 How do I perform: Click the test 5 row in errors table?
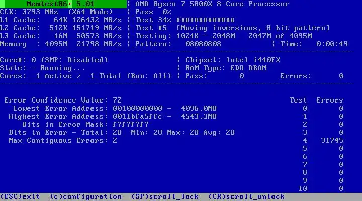[323, 148]
